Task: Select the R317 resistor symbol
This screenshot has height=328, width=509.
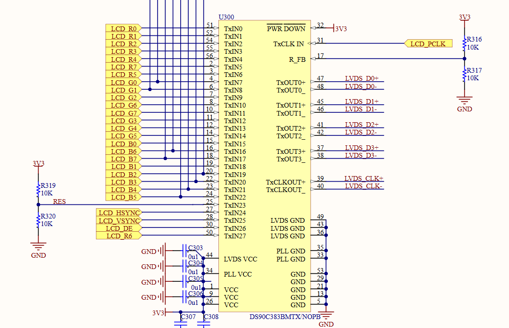Action: tap(465, 75)
